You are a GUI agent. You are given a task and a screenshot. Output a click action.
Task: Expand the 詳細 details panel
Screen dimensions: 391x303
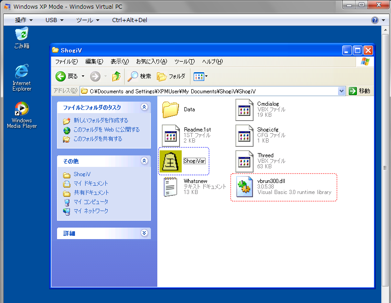pyautogui.click(x=144, y=233)
